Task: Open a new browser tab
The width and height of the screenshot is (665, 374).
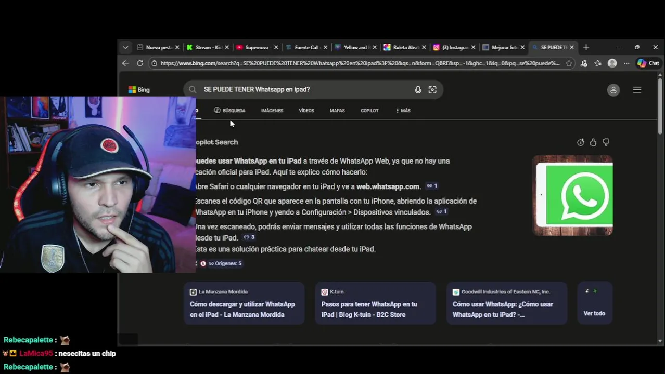Action: pyautogui.click(x=586, y=47)
